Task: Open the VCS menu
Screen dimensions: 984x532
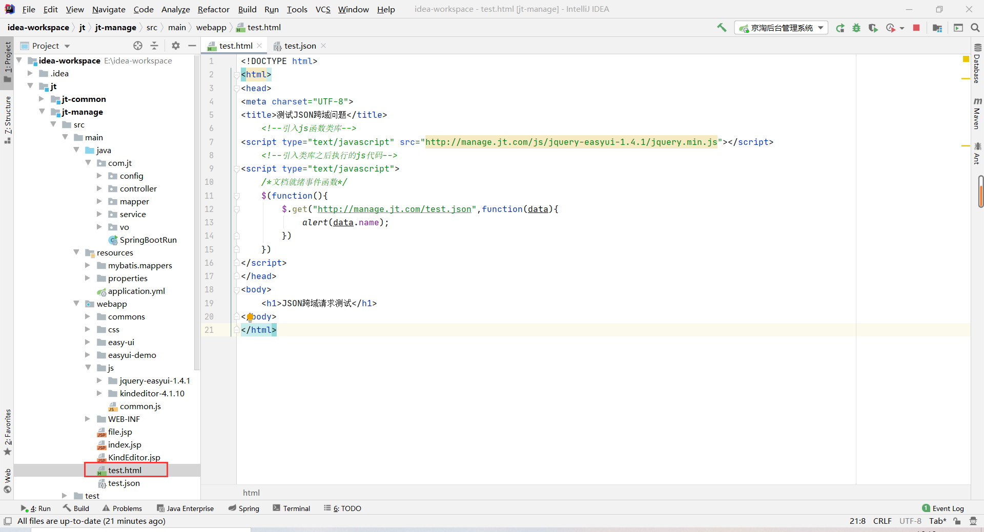Action: point(323,9)
